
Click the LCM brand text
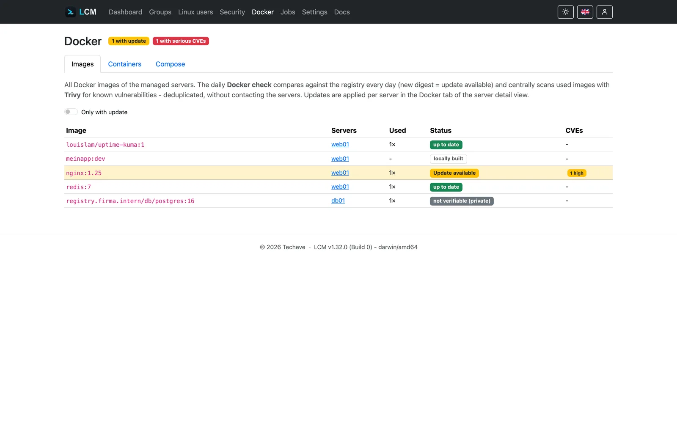coord(88,12)
